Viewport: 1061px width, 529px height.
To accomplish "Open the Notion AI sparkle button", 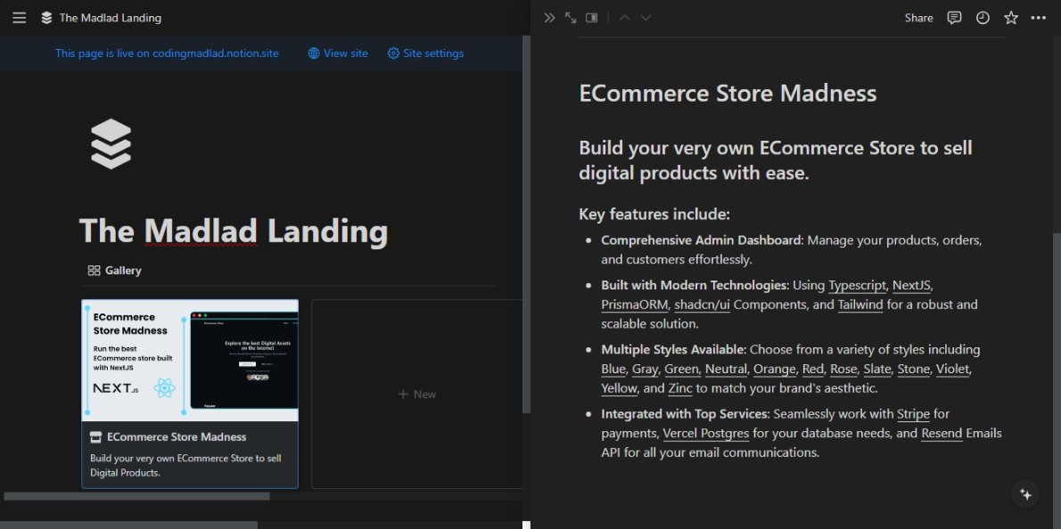I will click(1026, 494).
